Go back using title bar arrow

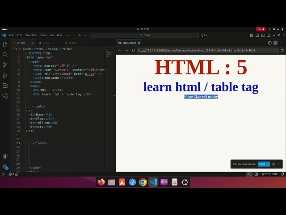coord(80,35)
